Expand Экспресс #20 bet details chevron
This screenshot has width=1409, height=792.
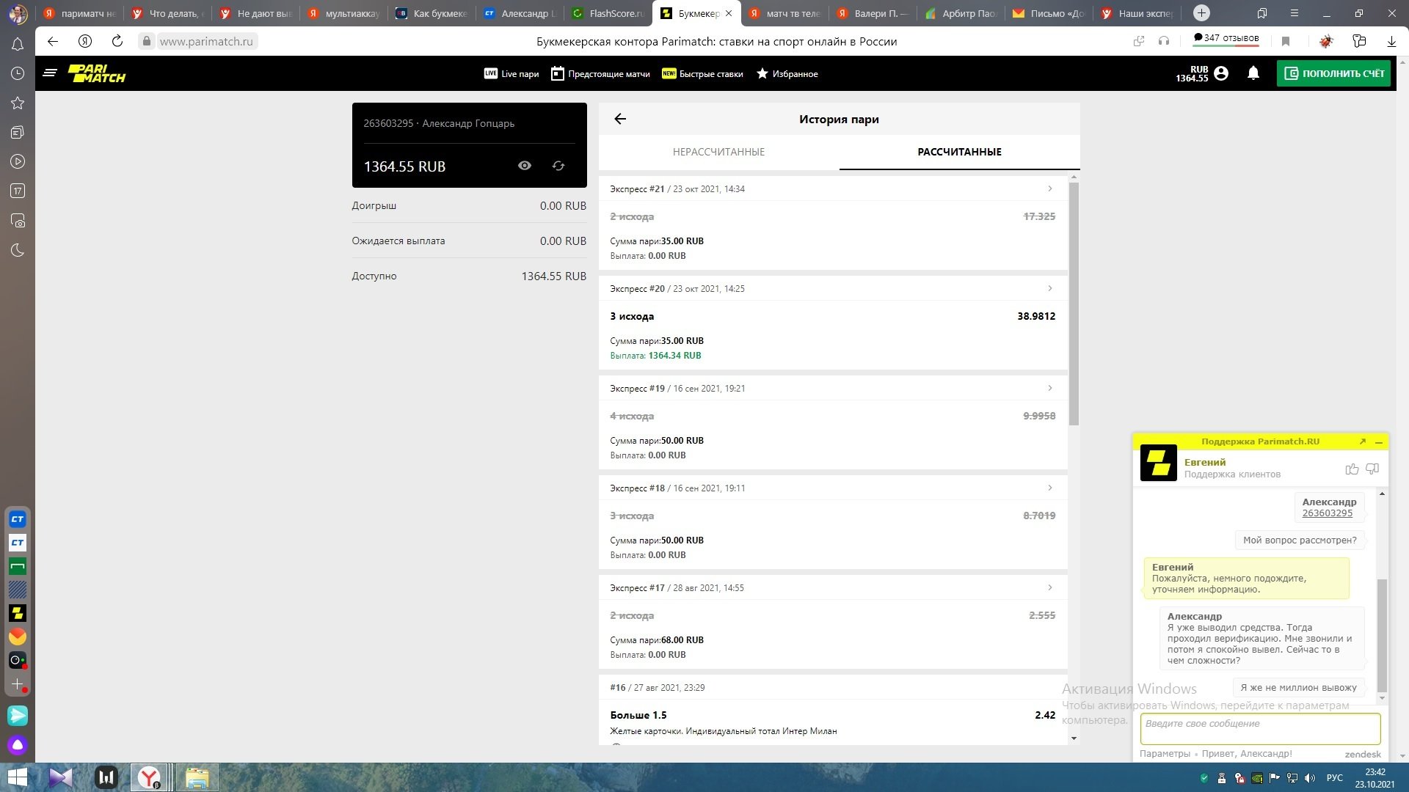pos(1049,289)
